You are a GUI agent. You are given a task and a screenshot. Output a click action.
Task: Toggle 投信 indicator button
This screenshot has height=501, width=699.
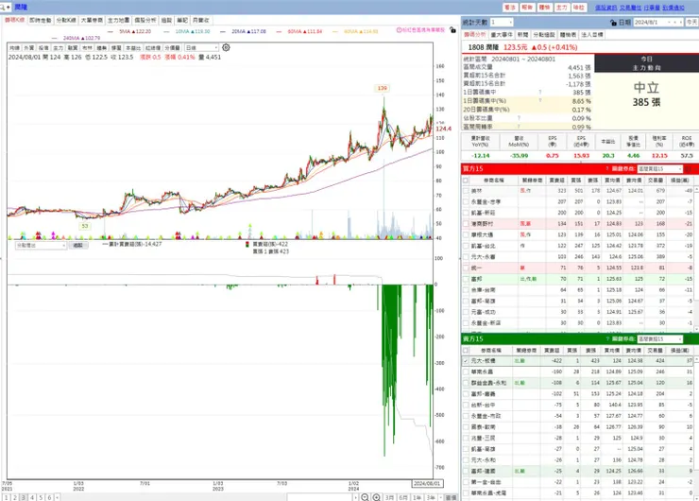point(43,47)
